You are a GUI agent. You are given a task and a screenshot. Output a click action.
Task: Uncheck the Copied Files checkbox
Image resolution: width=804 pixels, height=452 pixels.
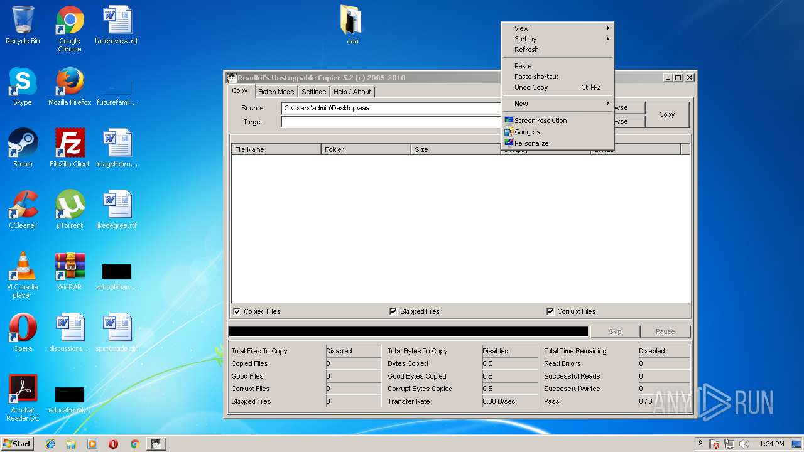pyautogui.click(x=237, y=311)
